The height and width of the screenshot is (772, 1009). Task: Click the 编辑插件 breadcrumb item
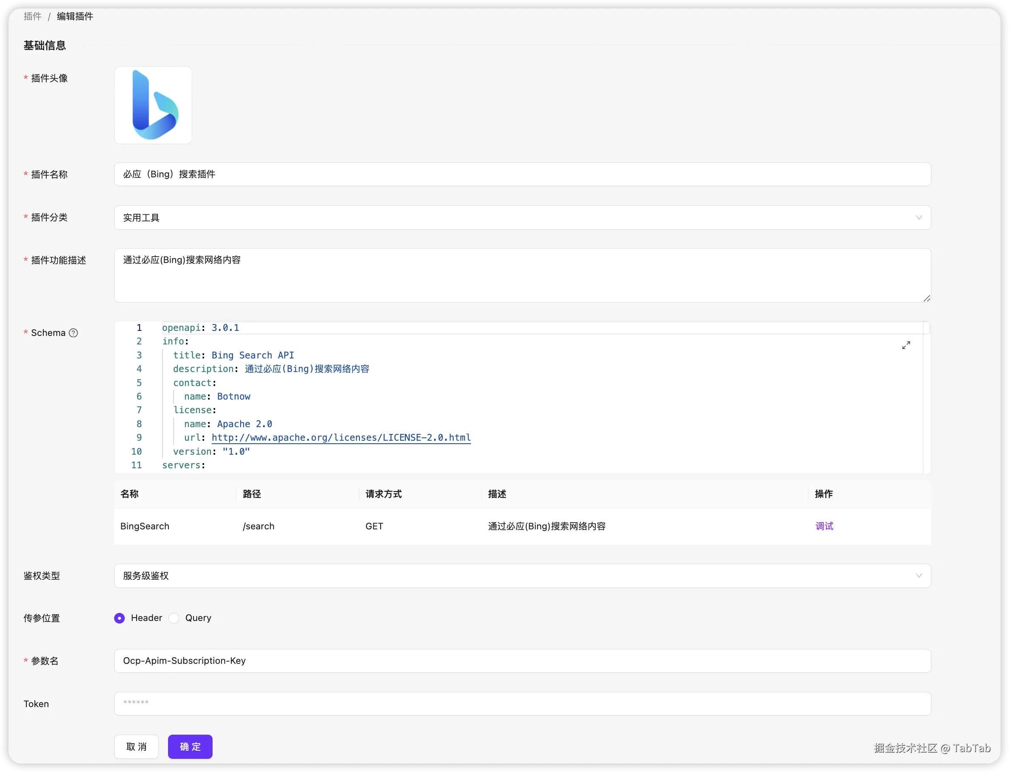[x=75, y=17]
